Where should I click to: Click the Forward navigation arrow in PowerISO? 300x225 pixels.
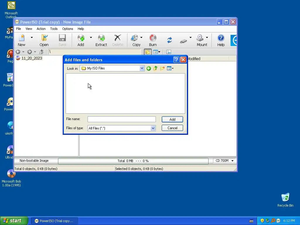30,52
